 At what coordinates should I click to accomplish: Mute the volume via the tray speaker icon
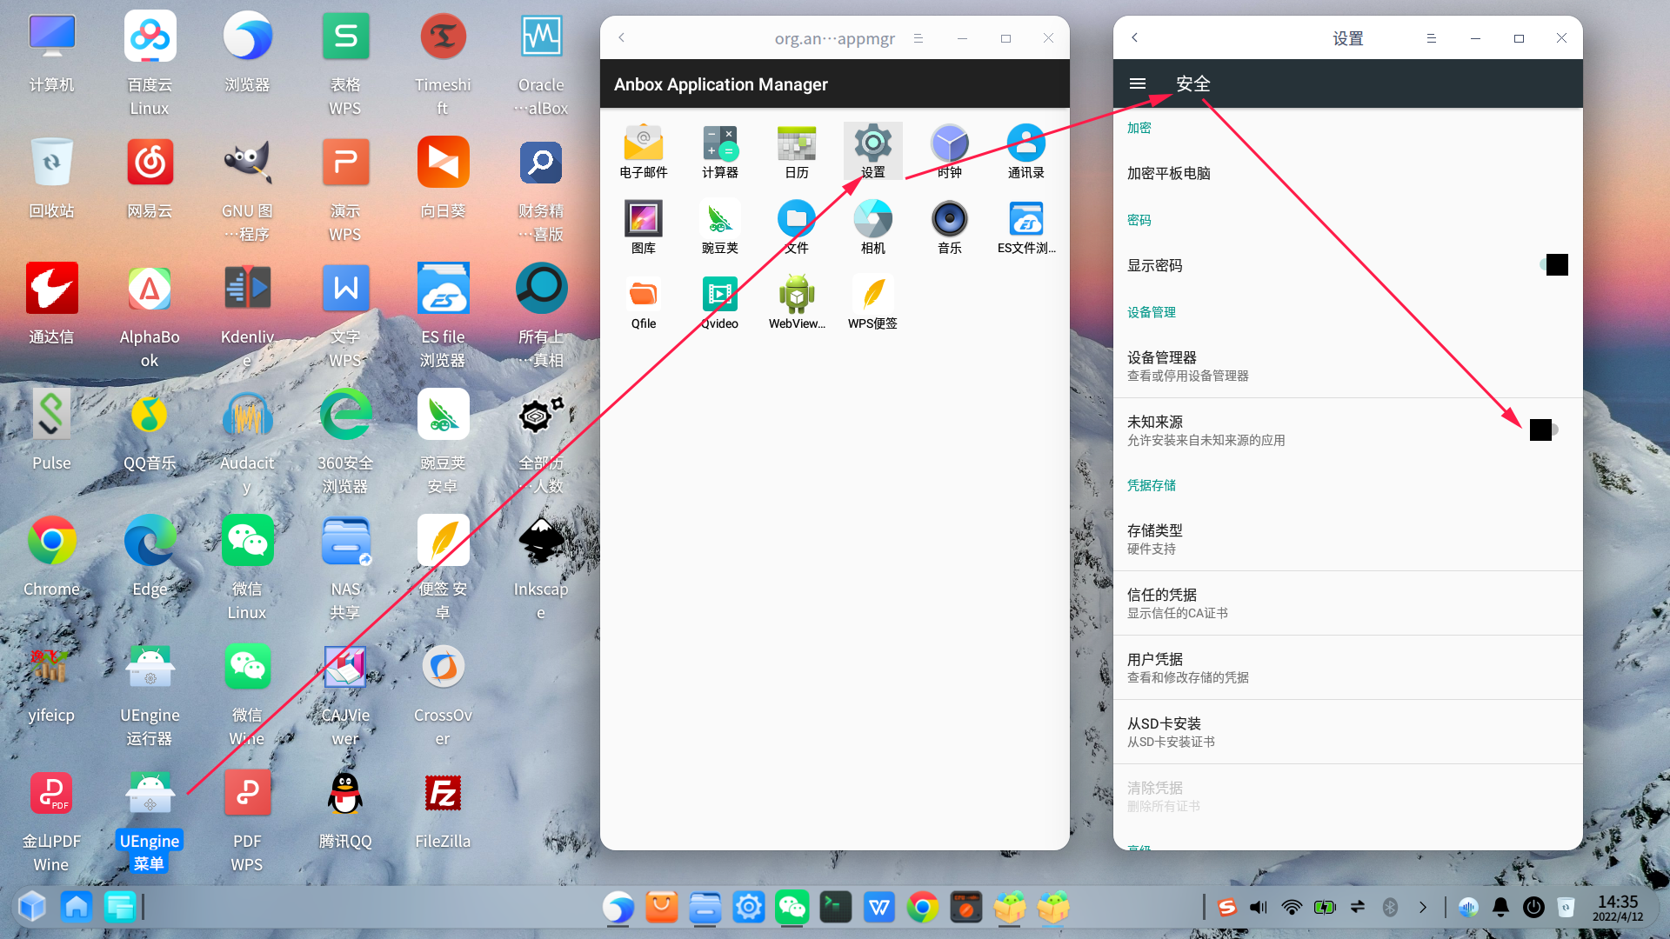click(1257, 907)
